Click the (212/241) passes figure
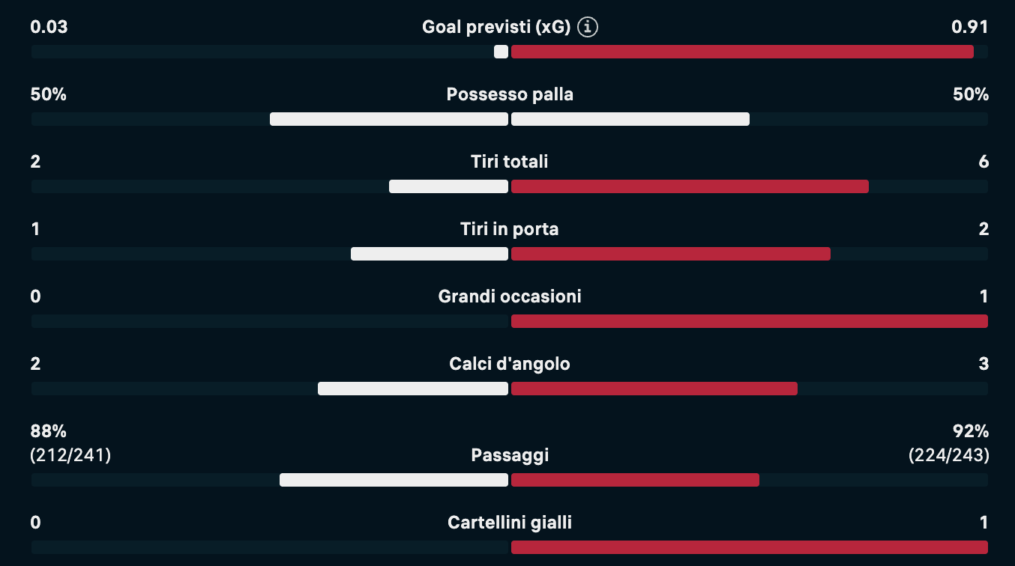Image resolution: width=1015 pixels, height=566 pixels. point(70,455)
